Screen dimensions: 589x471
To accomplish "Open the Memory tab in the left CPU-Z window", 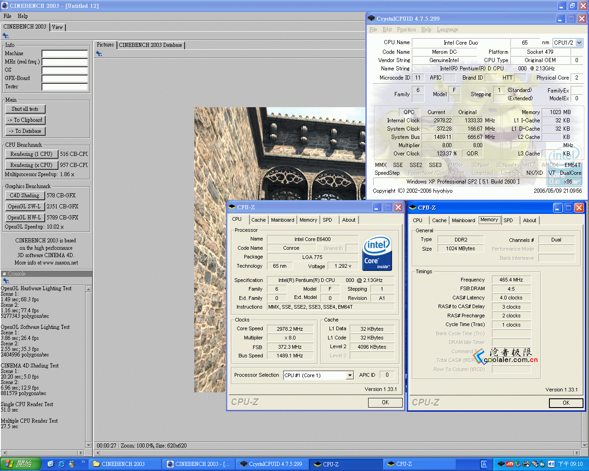I will (x=308, y=220).
